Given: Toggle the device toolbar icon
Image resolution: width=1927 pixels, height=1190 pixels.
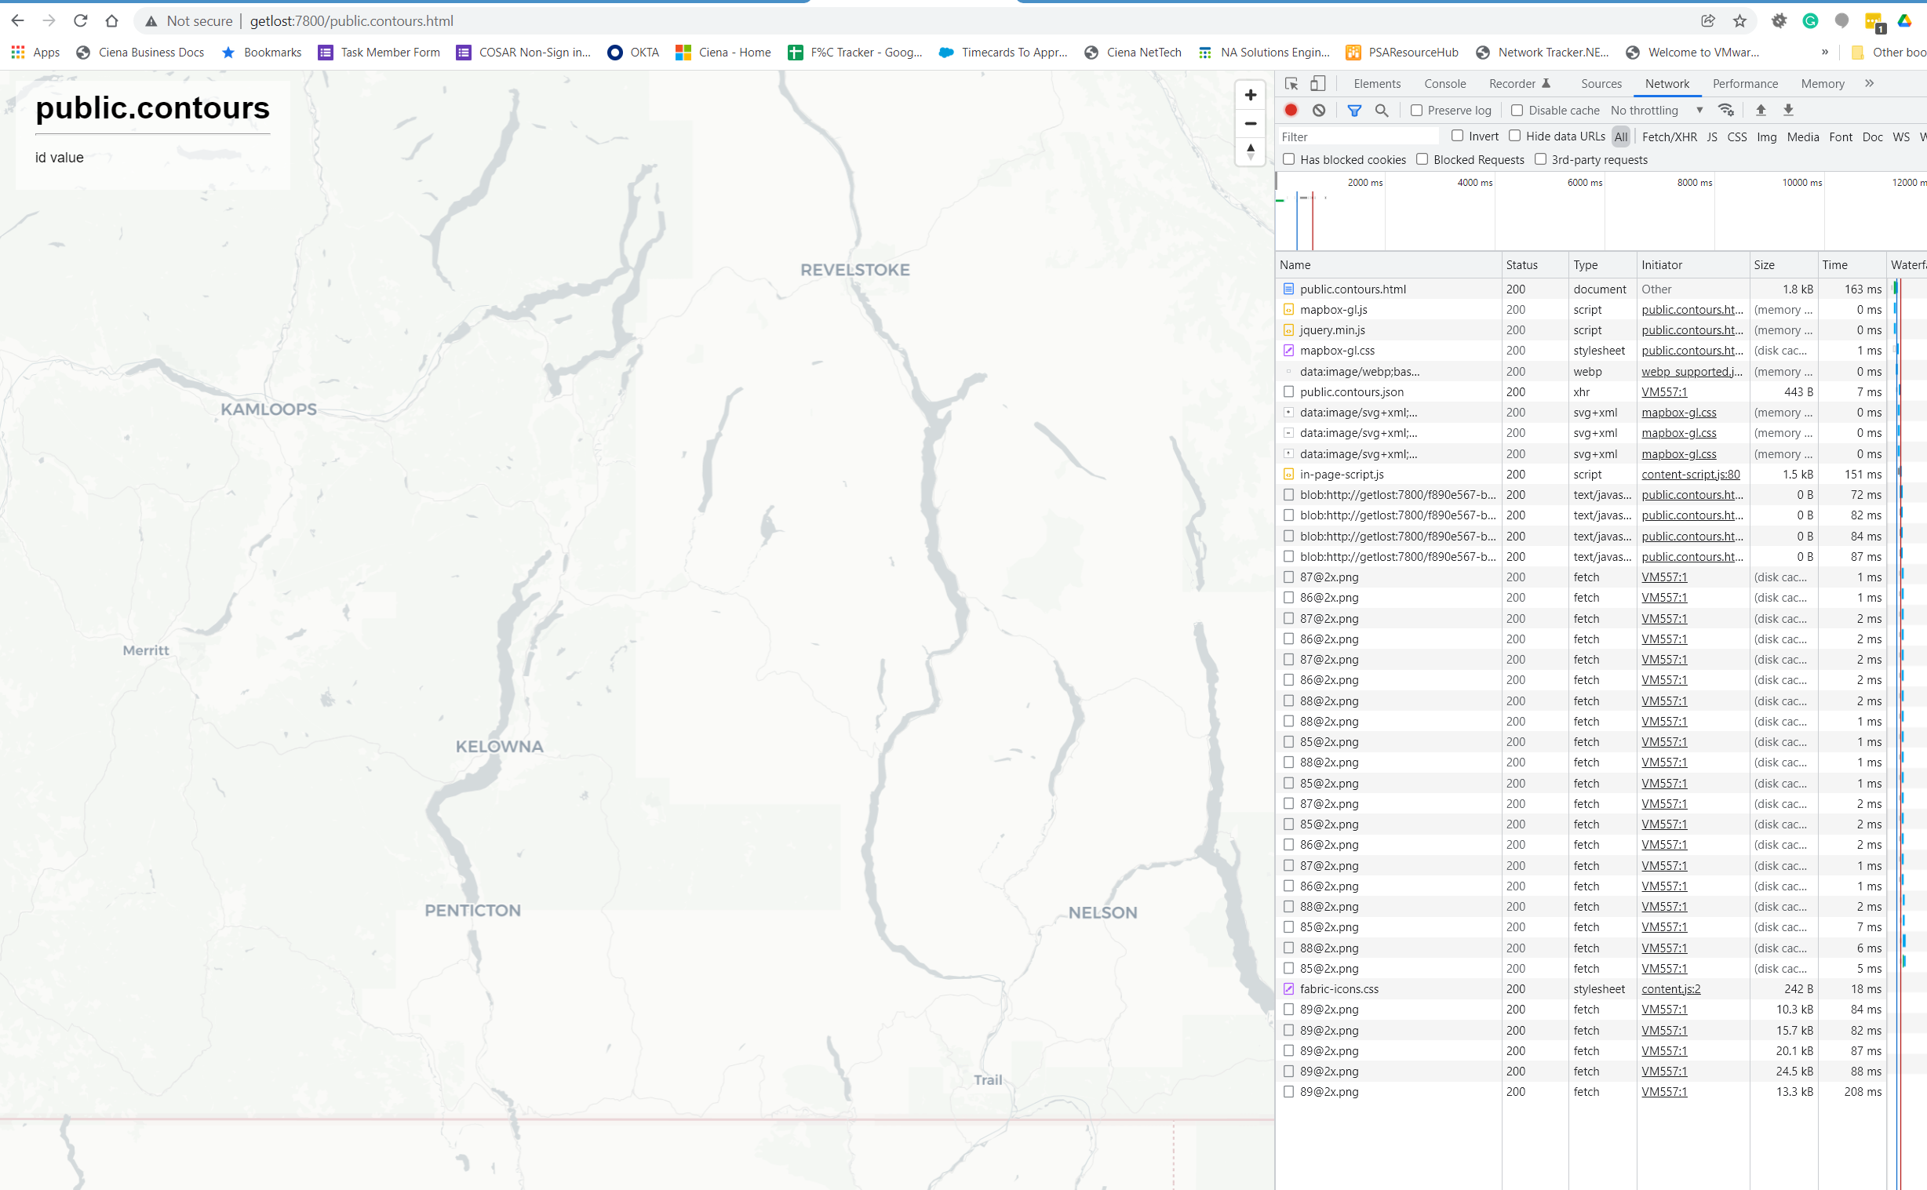Looking at the screenshot, I should [x=1318, y=83].
